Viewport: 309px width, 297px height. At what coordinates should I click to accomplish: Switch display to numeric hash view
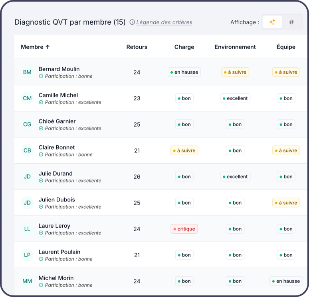click(x=291, y=22)
